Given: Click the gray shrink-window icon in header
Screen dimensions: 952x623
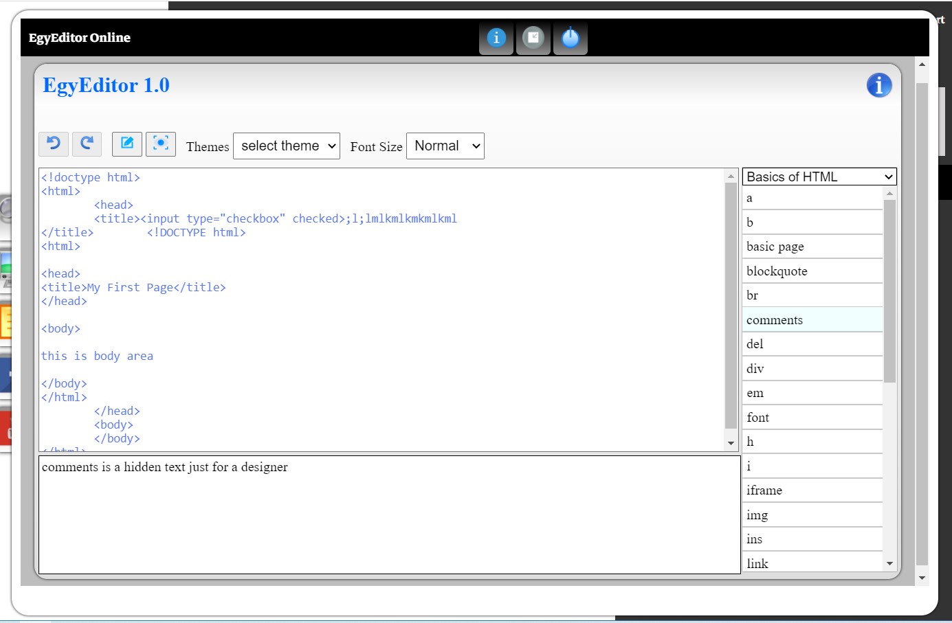Looking at the screenshot, I should click(x=533, y=38).
